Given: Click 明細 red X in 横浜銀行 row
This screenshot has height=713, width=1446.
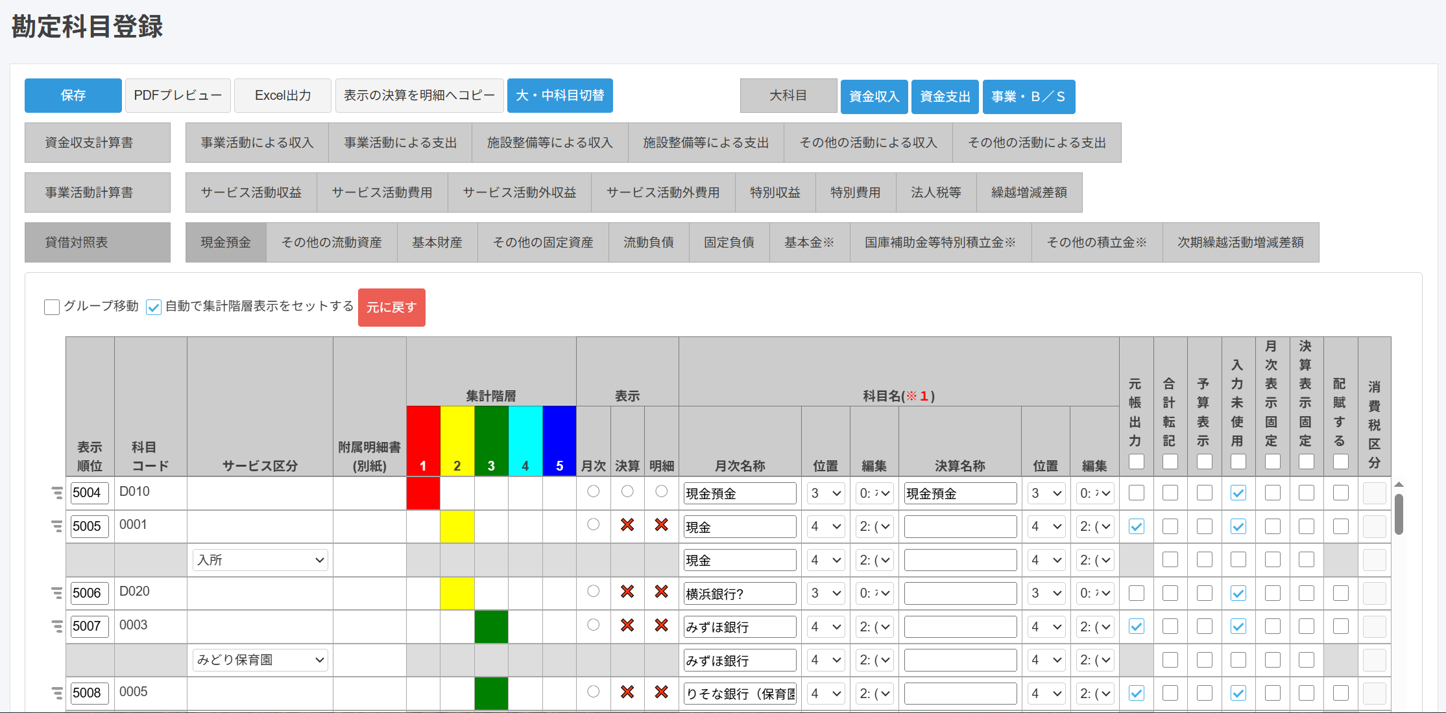Looking at the screenshot, I should [661, 592].
